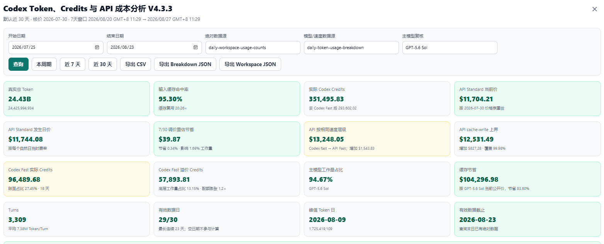Click the 输入缓存命中率 card label

point(174,89)
